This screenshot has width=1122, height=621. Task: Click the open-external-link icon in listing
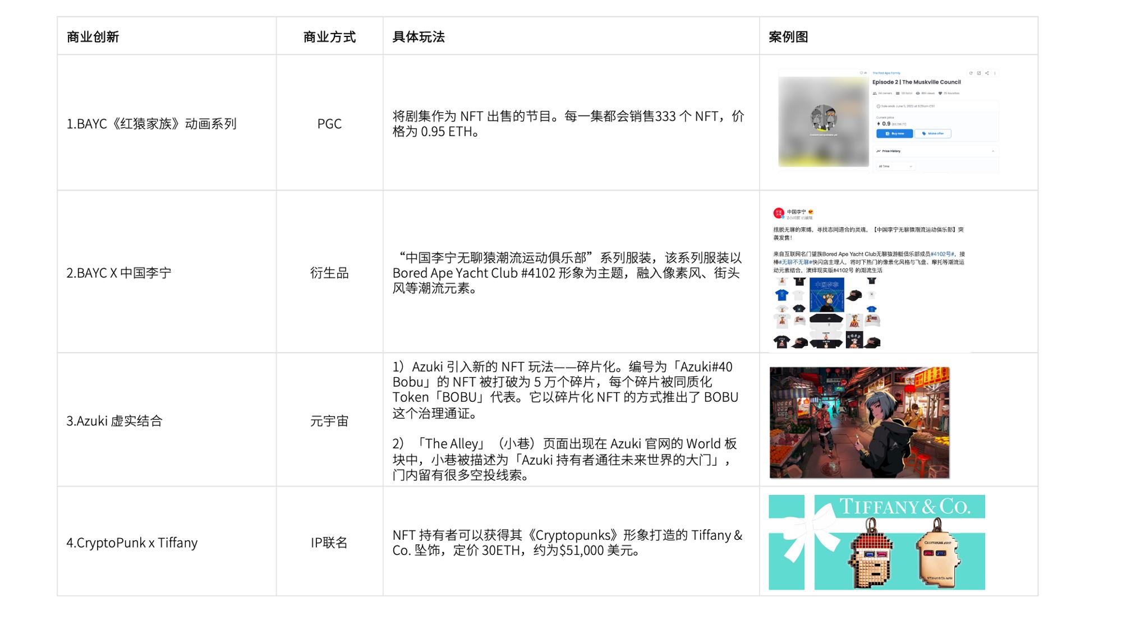(979, 73)
